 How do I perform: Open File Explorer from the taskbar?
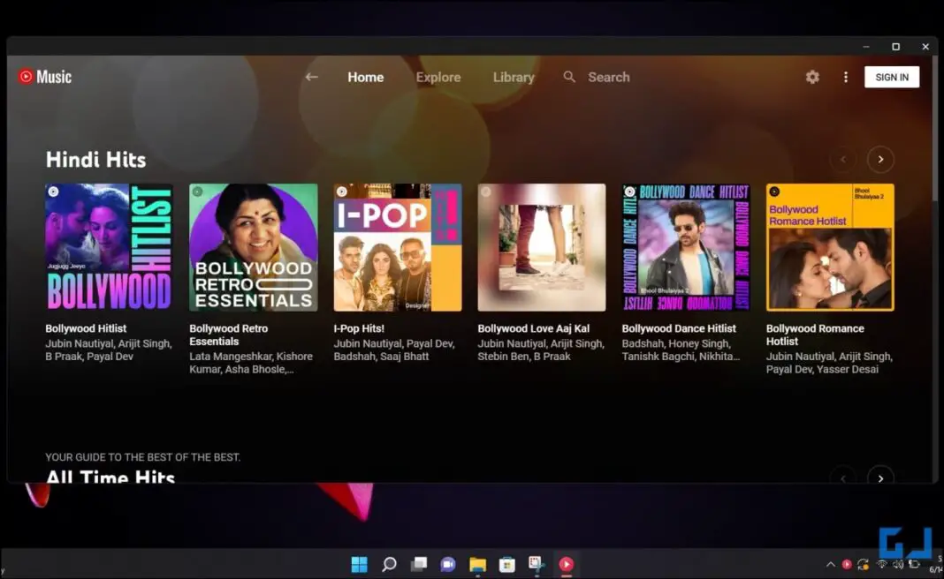pyautogui.click(x=476, y=564)
